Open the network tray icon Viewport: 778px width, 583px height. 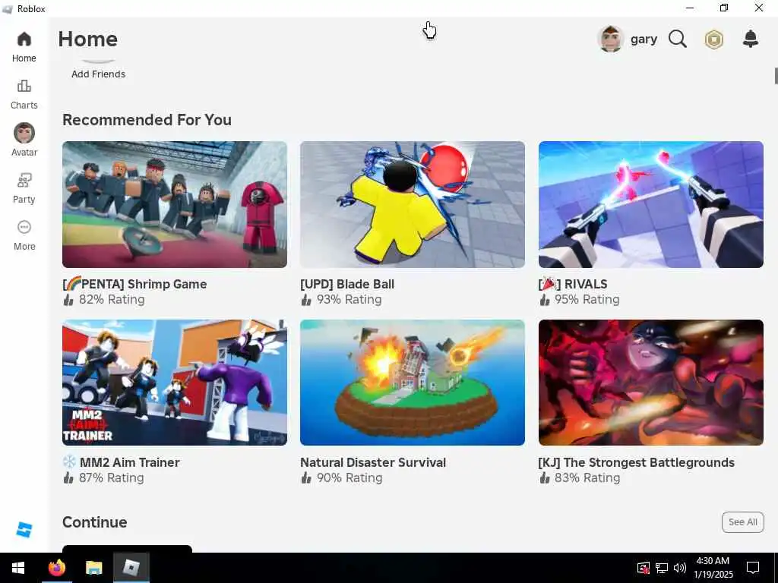[662, 568]
